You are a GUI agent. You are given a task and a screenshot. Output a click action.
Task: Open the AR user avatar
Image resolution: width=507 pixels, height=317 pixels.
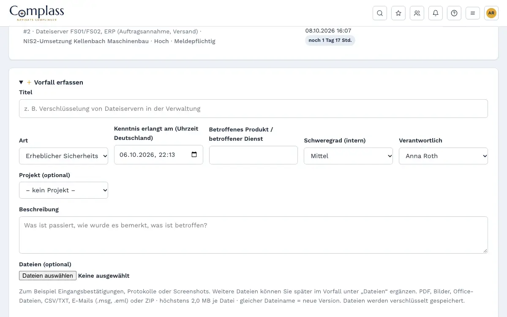click(x=491, y=13)
